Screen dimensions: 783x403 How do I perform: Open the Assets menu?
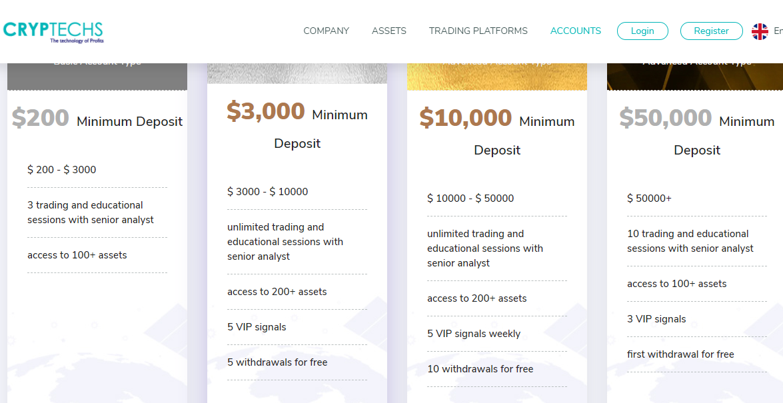tap(389, 31)
